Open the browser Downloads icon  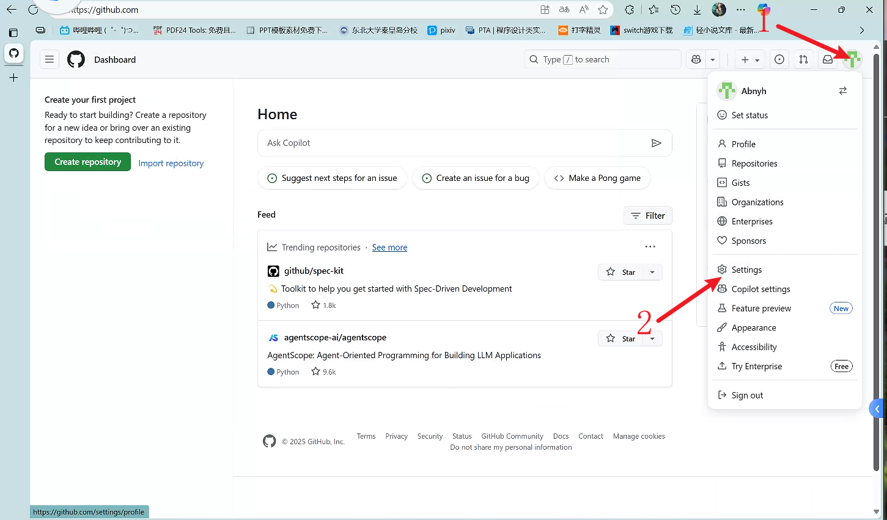click(x=697, y=10)
